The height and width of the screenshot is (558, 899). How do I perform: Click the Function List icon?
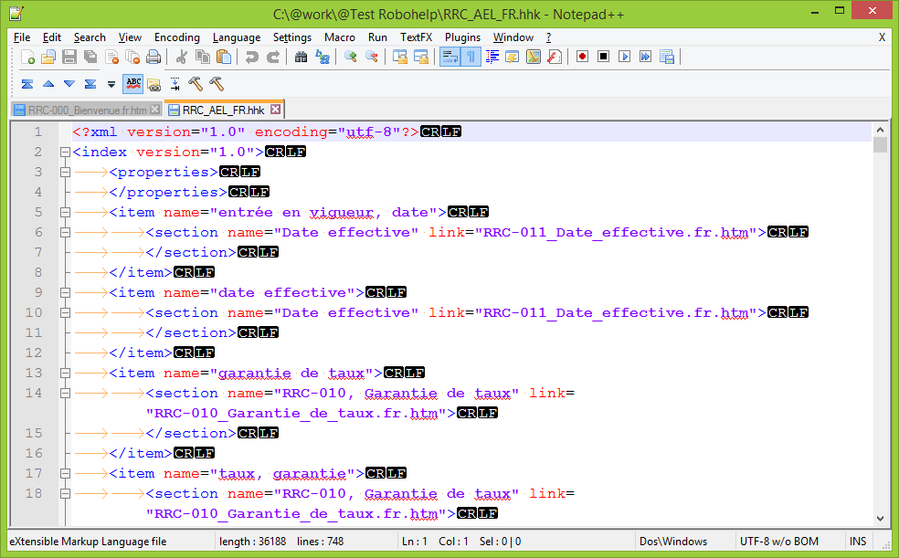pos(555,57)
